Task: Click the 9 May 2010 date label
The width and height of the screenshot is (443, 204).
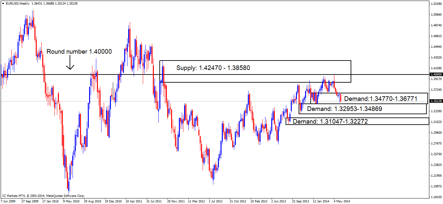Action: pos(72,201)
